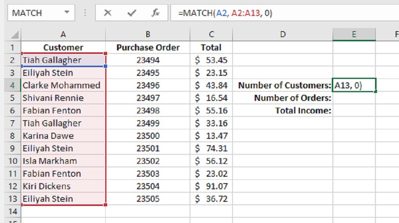Click inside the formula bar text
Image resolution: width=399 pixels, height=223 pixels.
tap(225, 13)
